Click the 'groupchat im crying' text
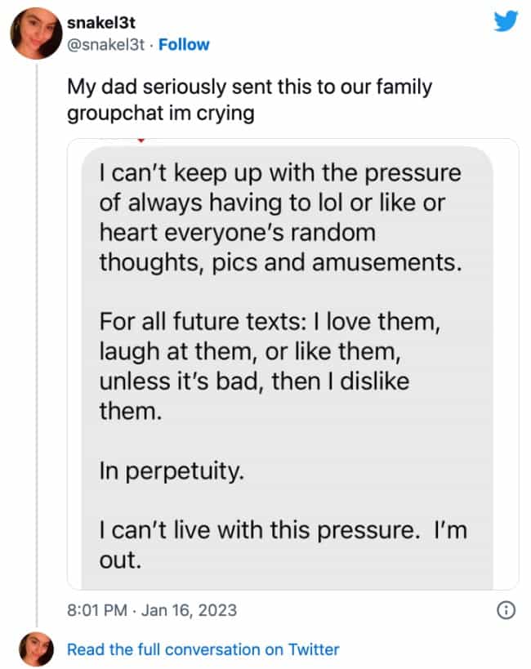This screenshot has width=531, height=669. (160, 113)
